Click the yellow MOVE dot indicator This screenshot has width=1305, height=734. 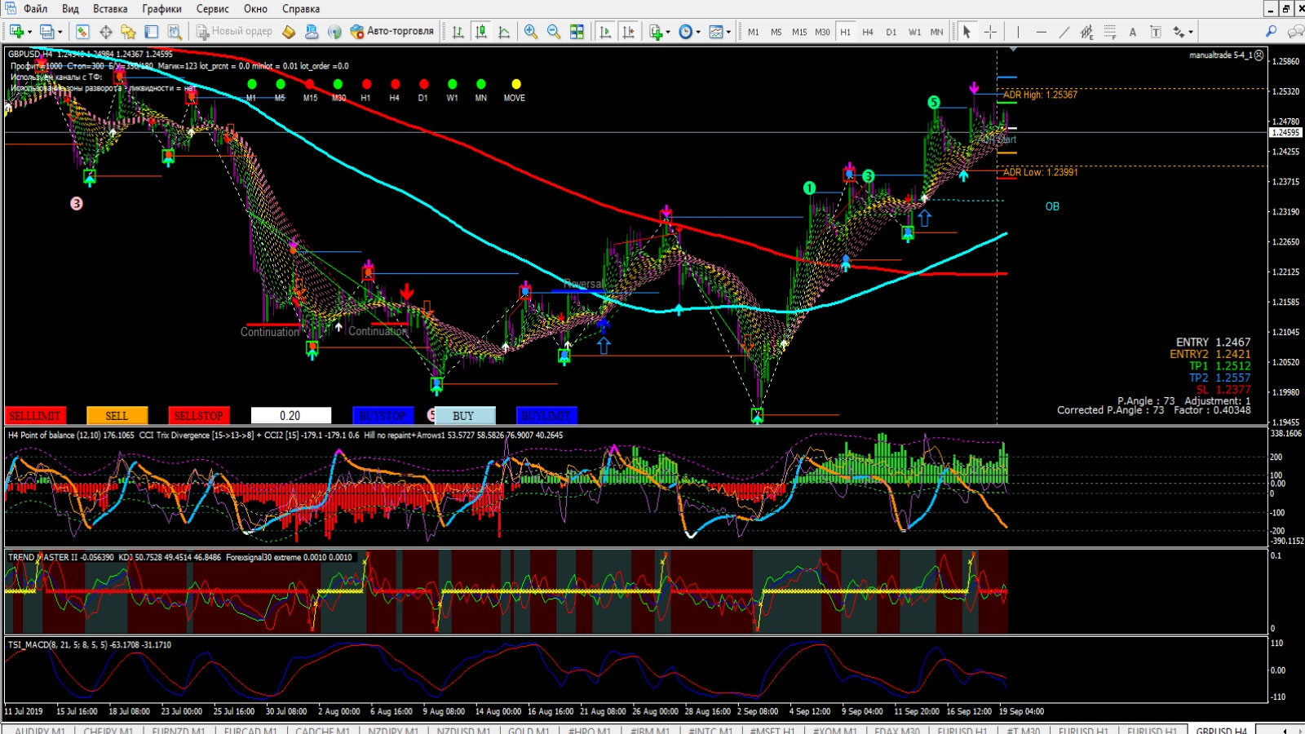coord(515,84)
